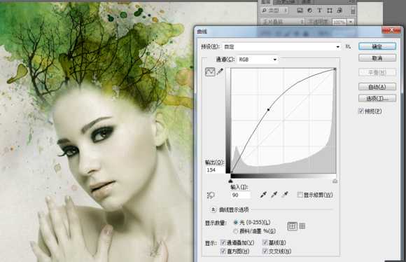Toggle the Preview (P) checkbox
The height and width of the screenshot is (262, 406).
click(x=361, y=111)
